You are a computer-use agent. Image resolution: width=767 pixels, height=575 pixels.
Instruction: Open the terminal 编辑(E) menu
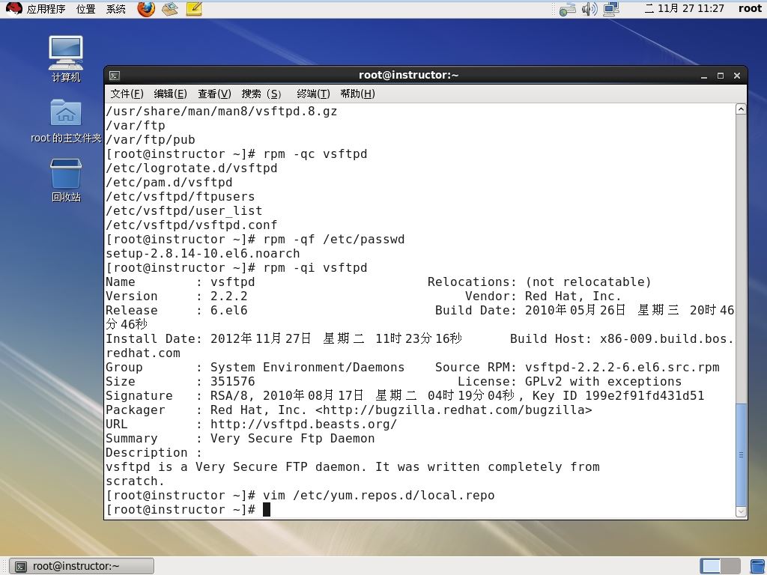pyautogui.click(x=170, y=94)
